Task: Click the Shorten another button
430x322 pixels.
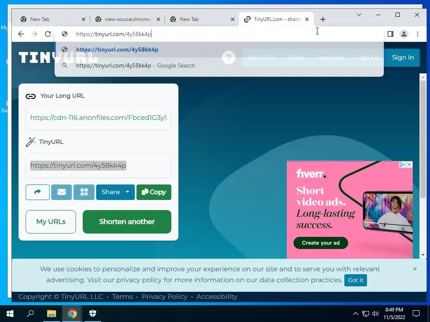Action: point(127,222)
